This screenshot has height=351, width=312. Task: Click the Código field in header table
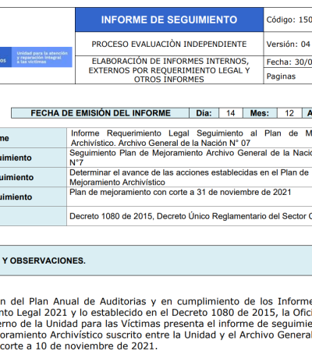tap(288, 19)
